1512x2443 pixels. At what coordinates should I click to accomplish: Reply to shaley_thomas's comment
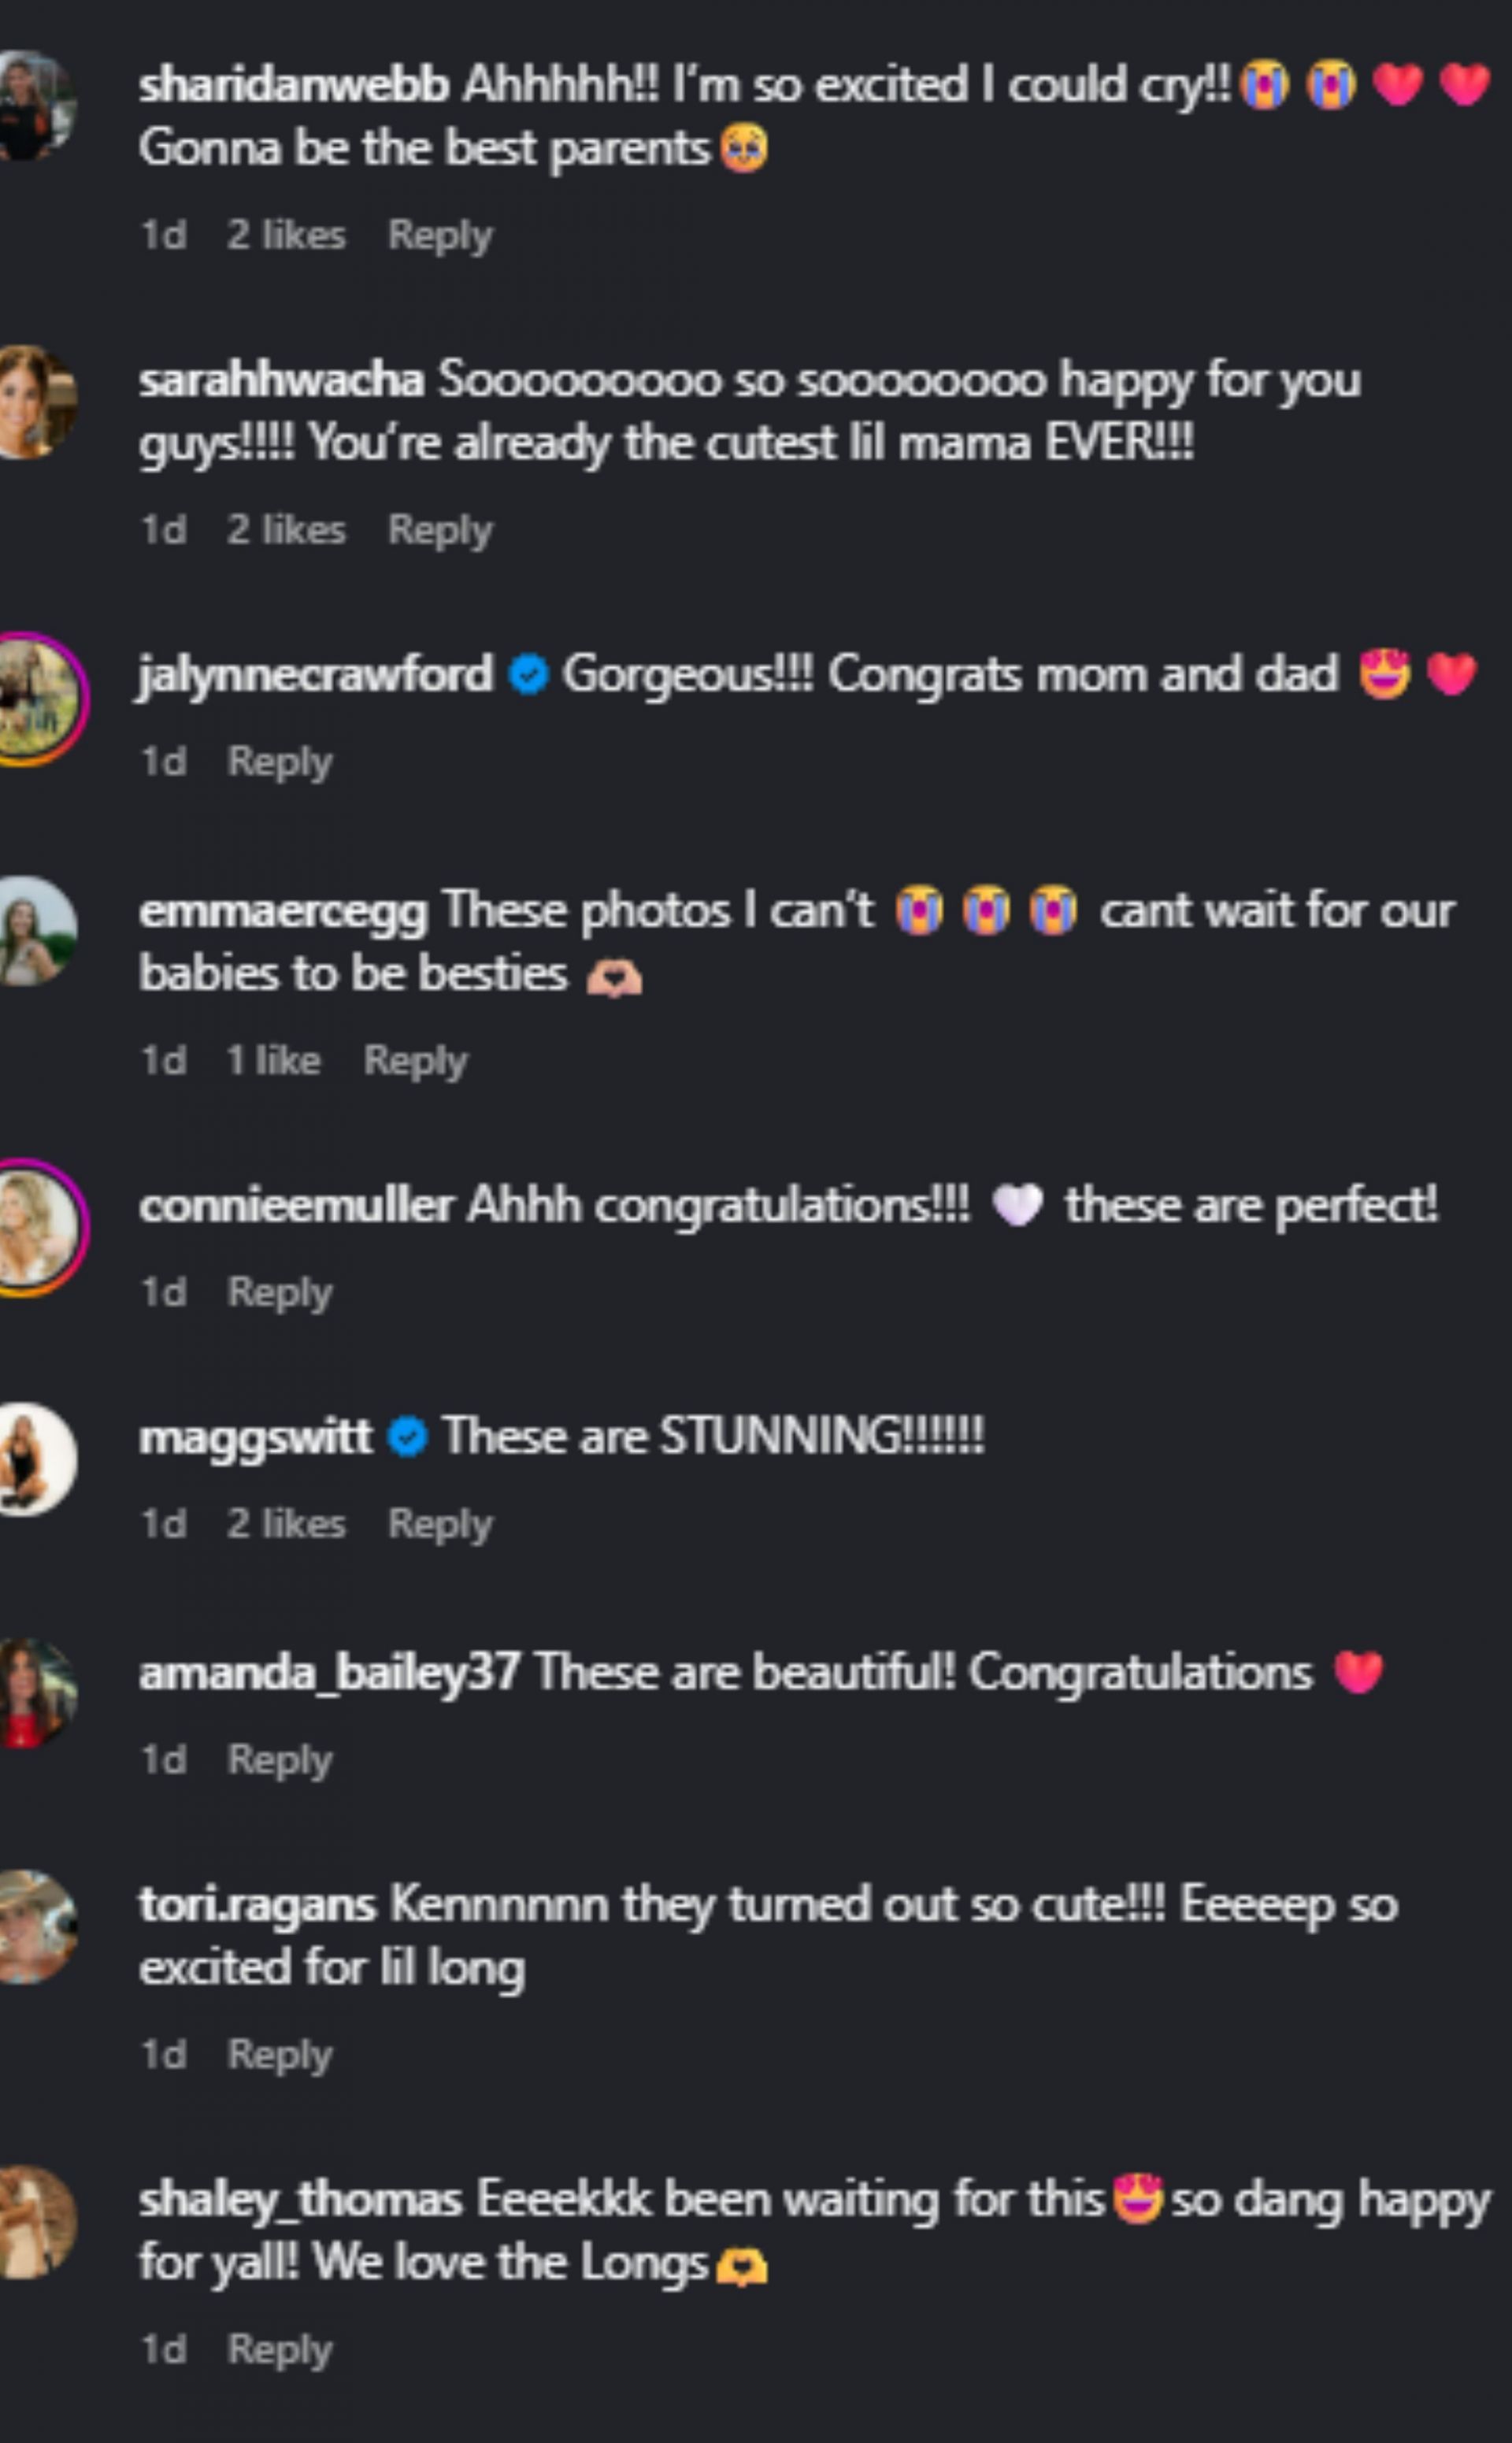pos(280,2350)
